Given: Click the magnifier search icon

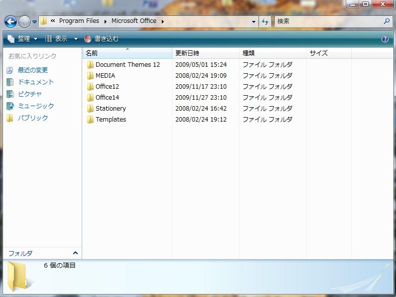Looking at the screenshot, I should (x=387, y=21).
